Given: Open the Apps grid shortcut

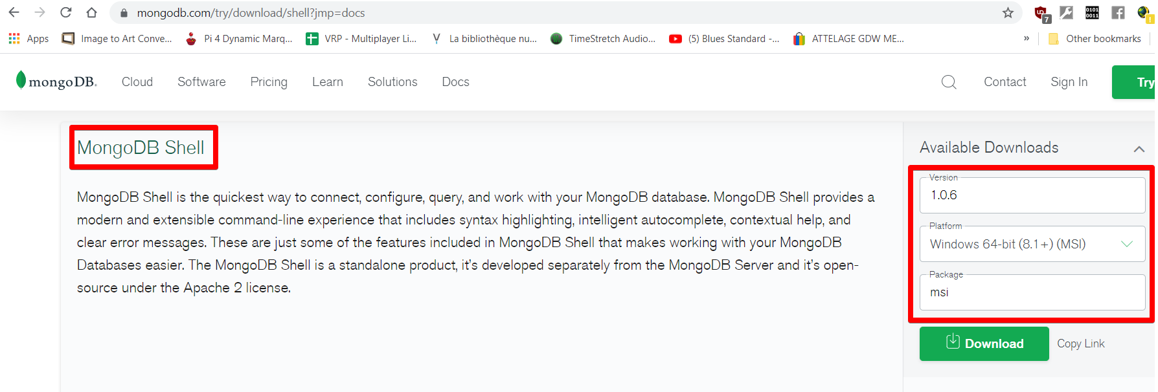Looking at the screenshot, I should click(x=28, y=39).
